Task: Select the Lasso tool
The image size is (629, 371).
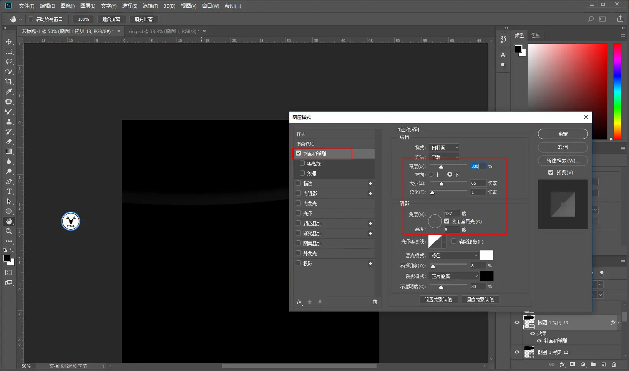Action: 9,61
